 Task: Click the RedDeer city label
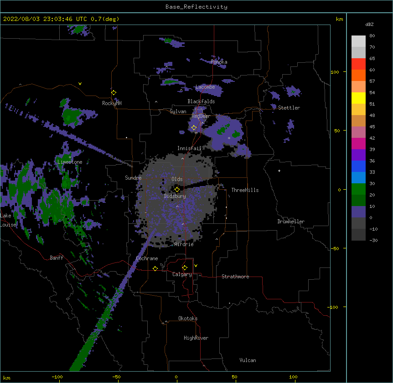pyautogui.click(x=201, y=116)
